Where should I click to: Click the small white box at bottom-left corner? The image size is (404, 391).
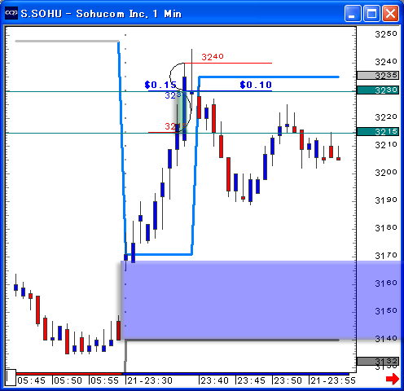tap(11, 377)
